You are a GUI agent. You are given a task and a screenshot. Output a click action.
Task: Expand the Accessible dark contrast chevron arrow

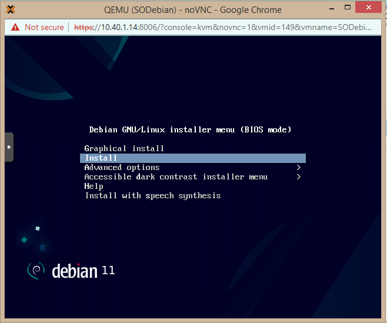click(x=299, y=177)
